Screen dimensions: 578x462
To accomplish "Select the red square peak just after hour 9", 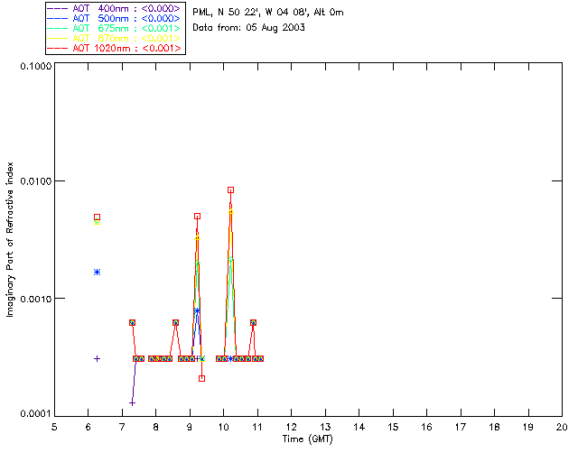I will click(197, 217).
